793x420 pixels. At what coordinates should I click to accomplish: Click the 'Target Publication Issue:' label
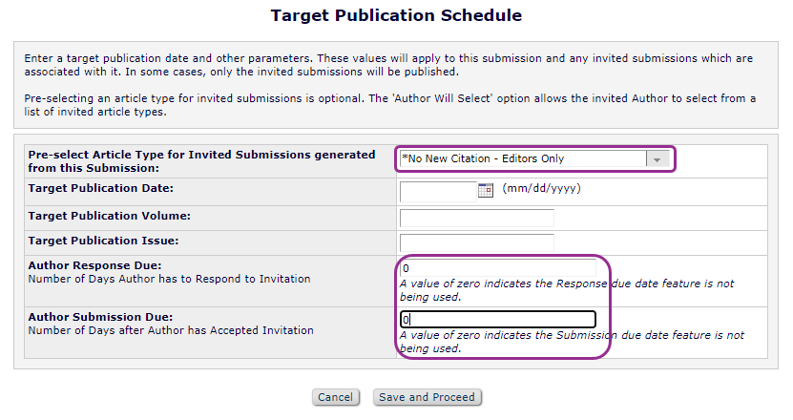pyautogui.click(x=103, y=241)
